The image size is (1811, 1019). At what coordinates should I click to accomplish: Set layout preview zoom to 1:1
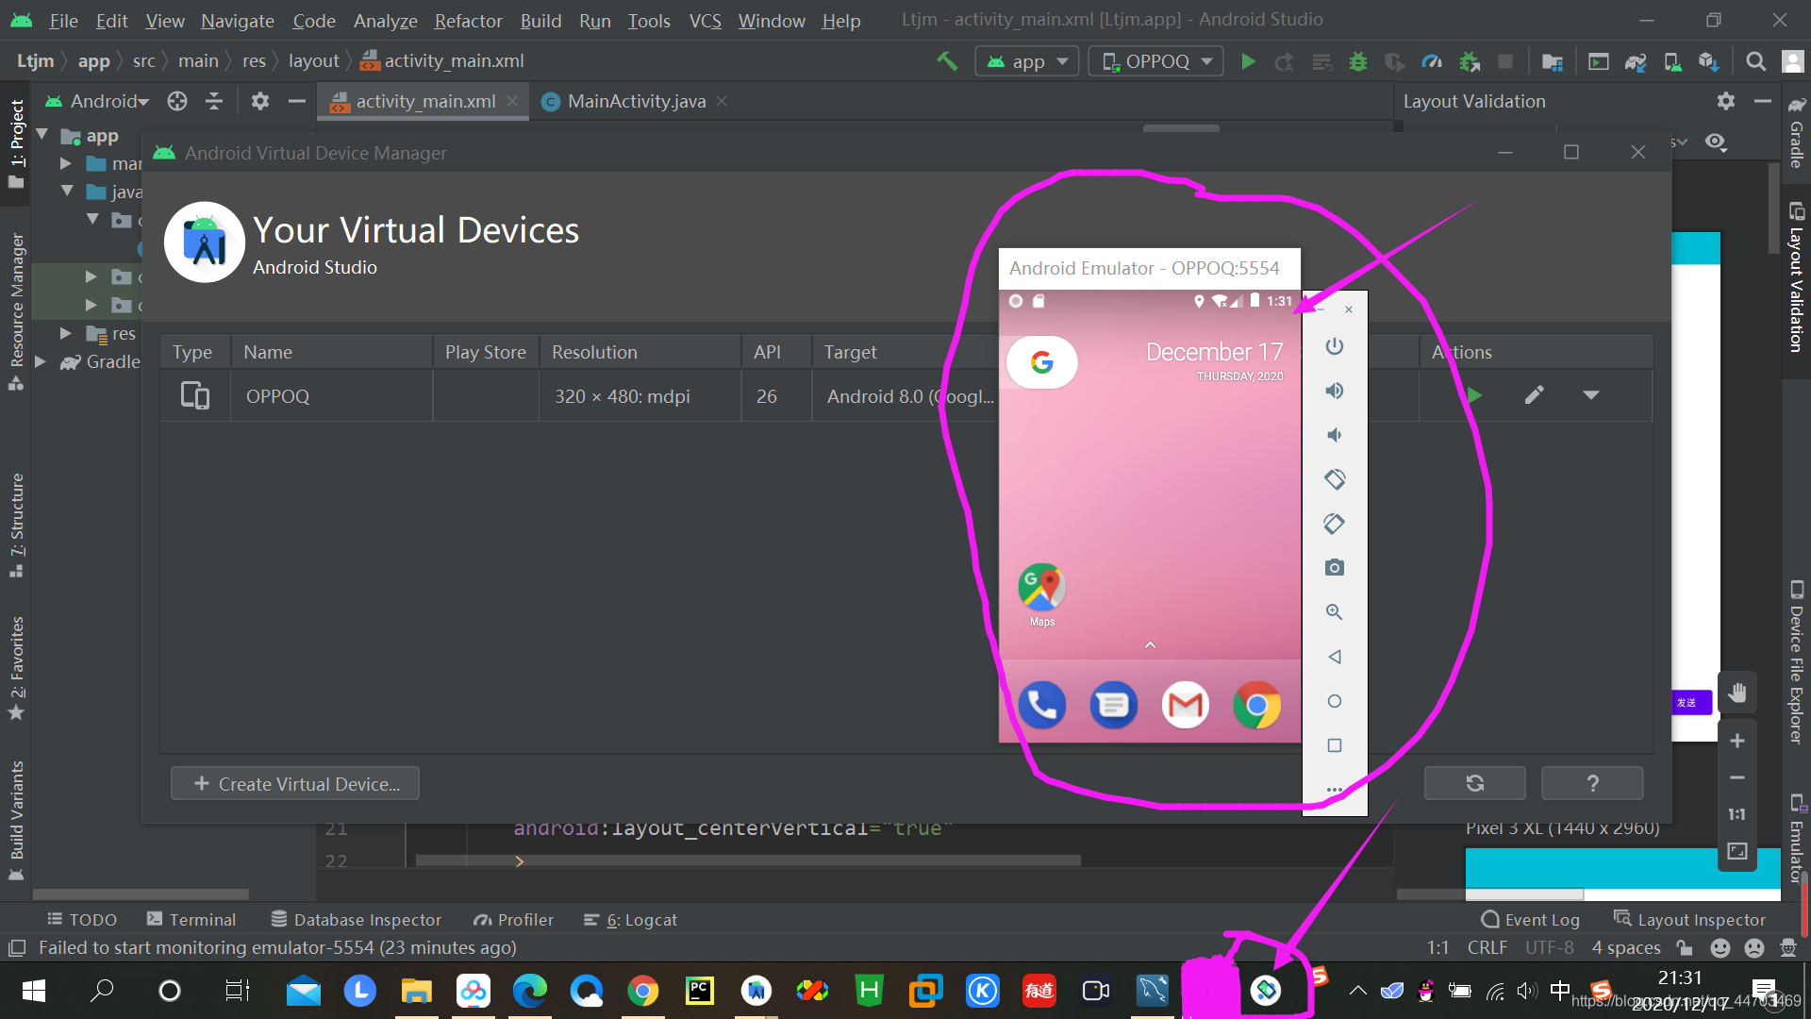(1737, 814)
